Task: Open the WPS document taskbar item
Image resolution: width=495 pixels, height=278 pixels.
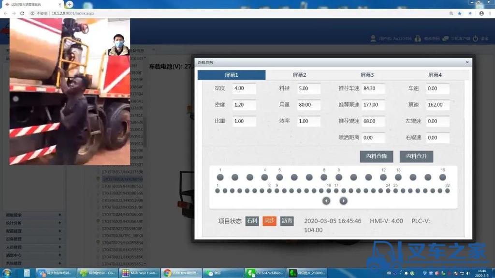Action: coord(56,273)
